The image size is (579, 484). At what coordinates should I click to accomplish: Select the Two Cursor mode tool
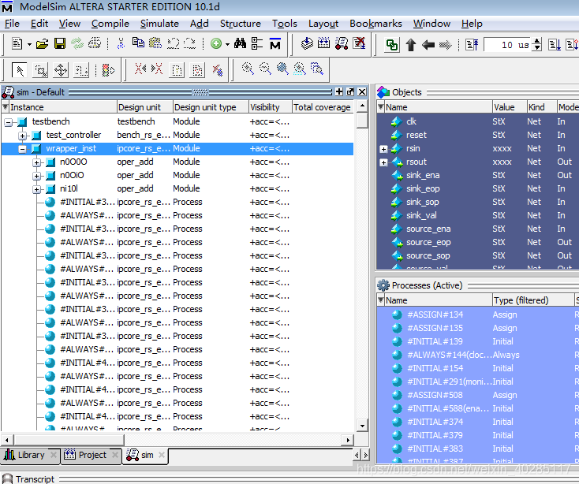(81, 70)
